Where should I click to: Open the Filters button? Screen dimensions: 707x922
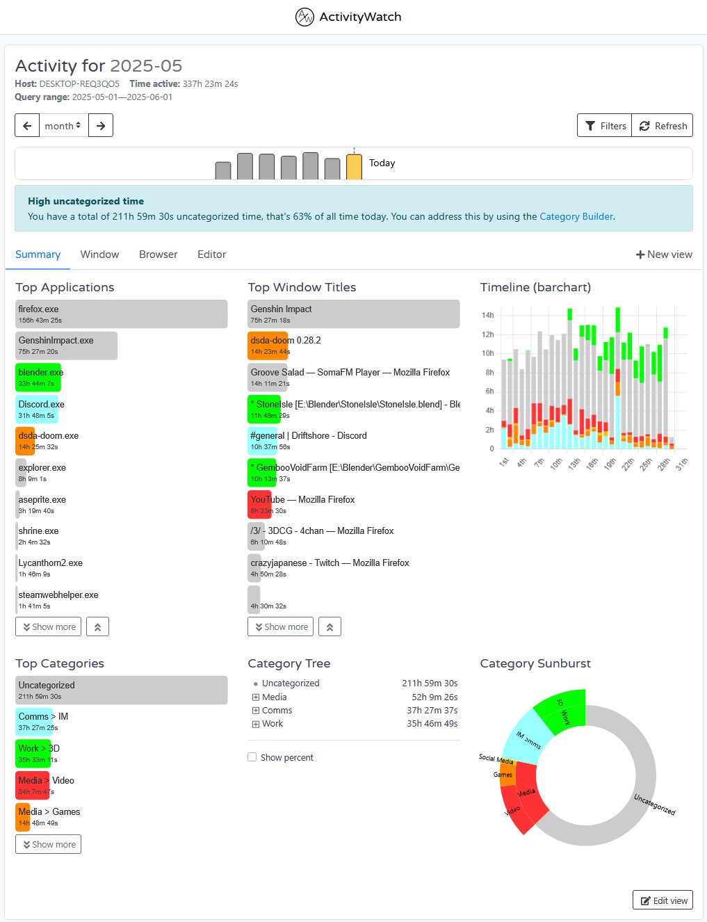click(605, 126)
